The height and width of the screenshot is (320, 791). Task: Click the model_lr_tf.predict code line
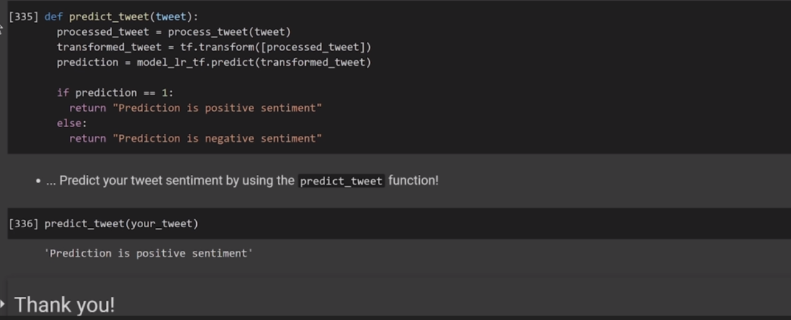(214, 62)
